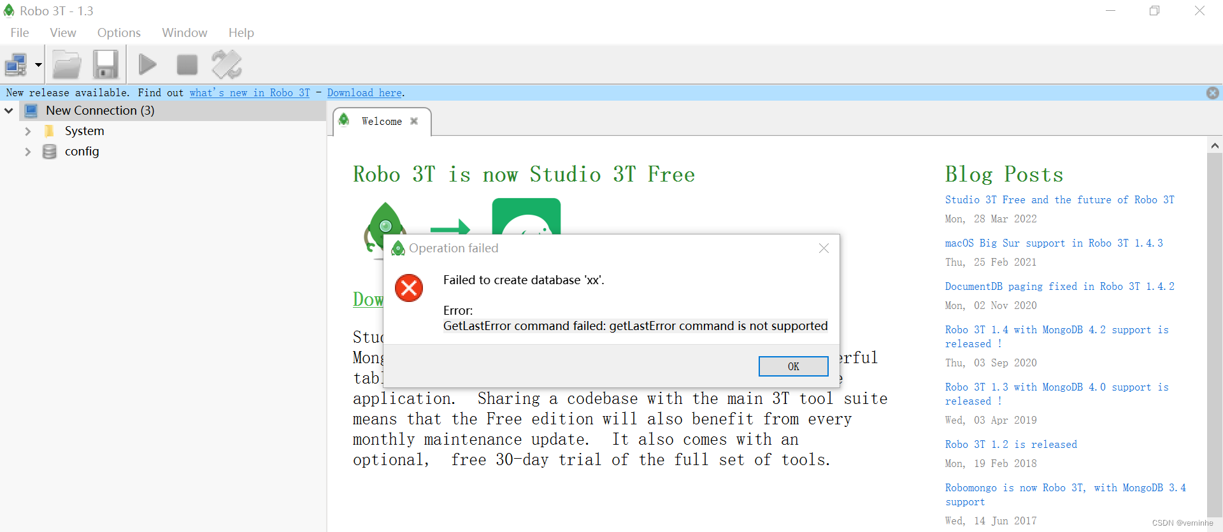Expand the config database node

(27, 152)
